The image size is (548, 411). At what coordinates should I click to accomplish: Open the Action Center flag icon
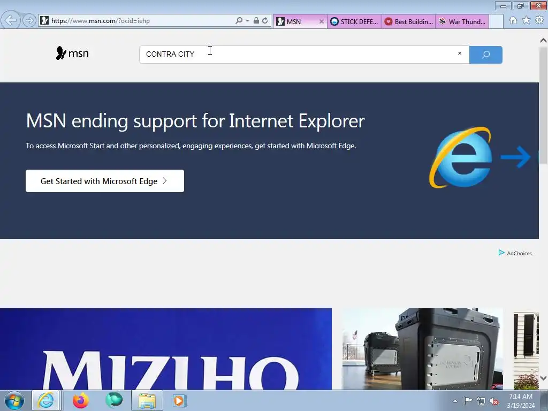(468, 401)
